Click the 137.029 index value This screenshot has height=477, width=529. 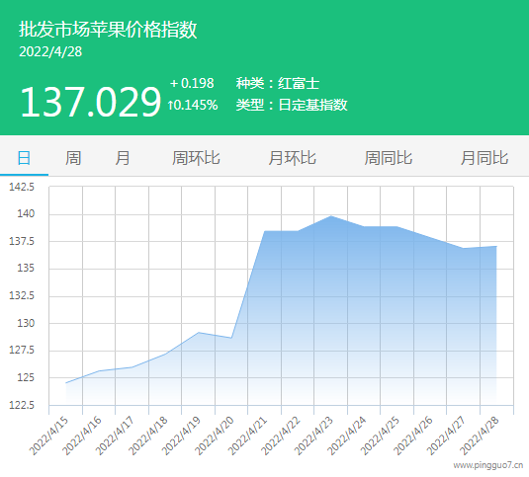coord(90,102)
